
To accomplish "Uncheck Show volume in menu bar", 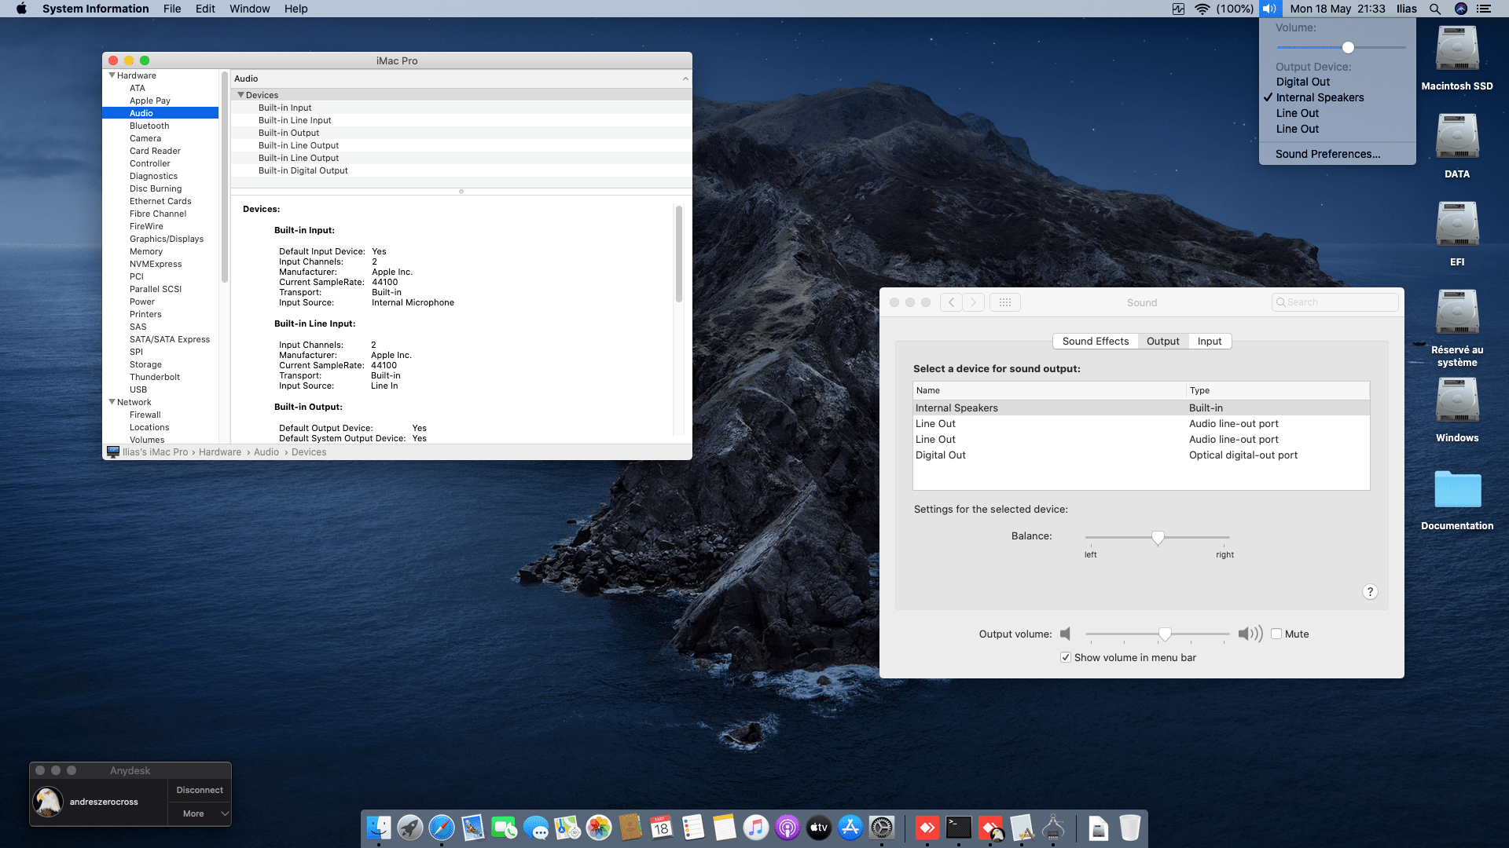I will click(x=1066, y=657).
